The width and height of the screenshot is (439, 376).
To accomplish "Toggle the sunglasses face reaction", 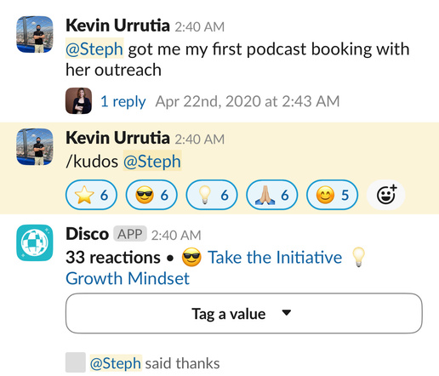I will [x=151, y=195].
